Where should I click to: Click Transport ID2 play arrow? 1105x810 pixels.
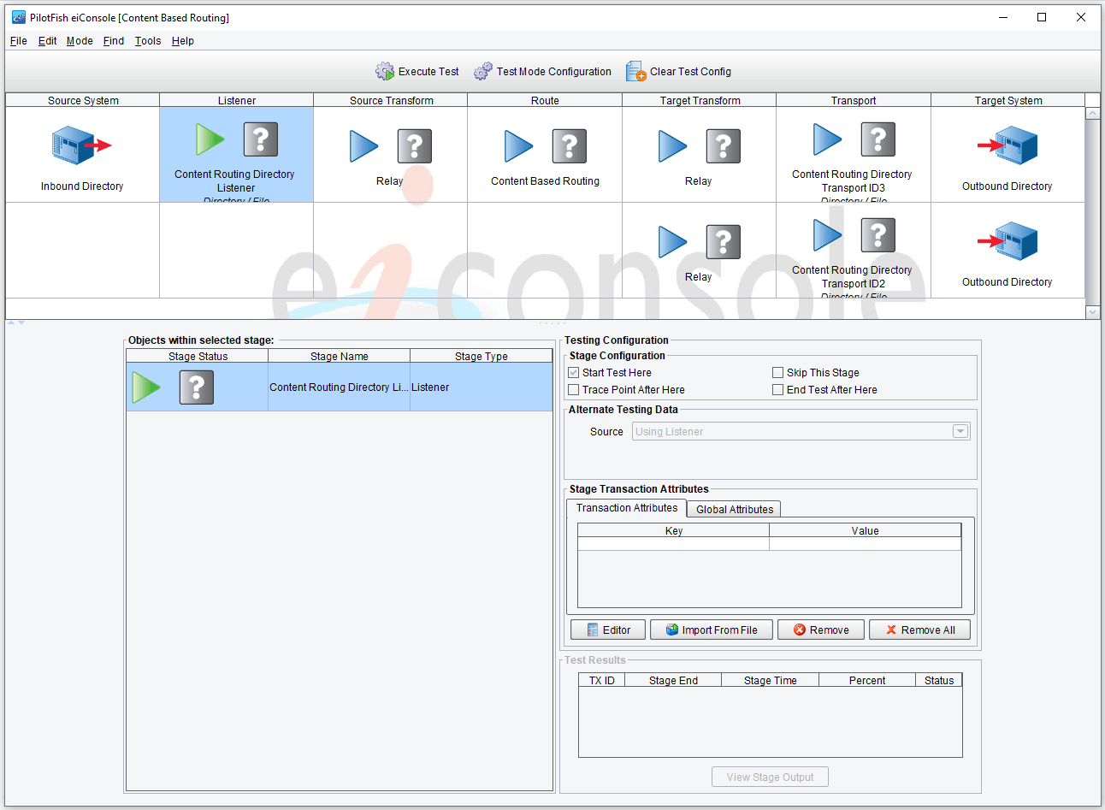pyautogui.click(x=827, y=235)
